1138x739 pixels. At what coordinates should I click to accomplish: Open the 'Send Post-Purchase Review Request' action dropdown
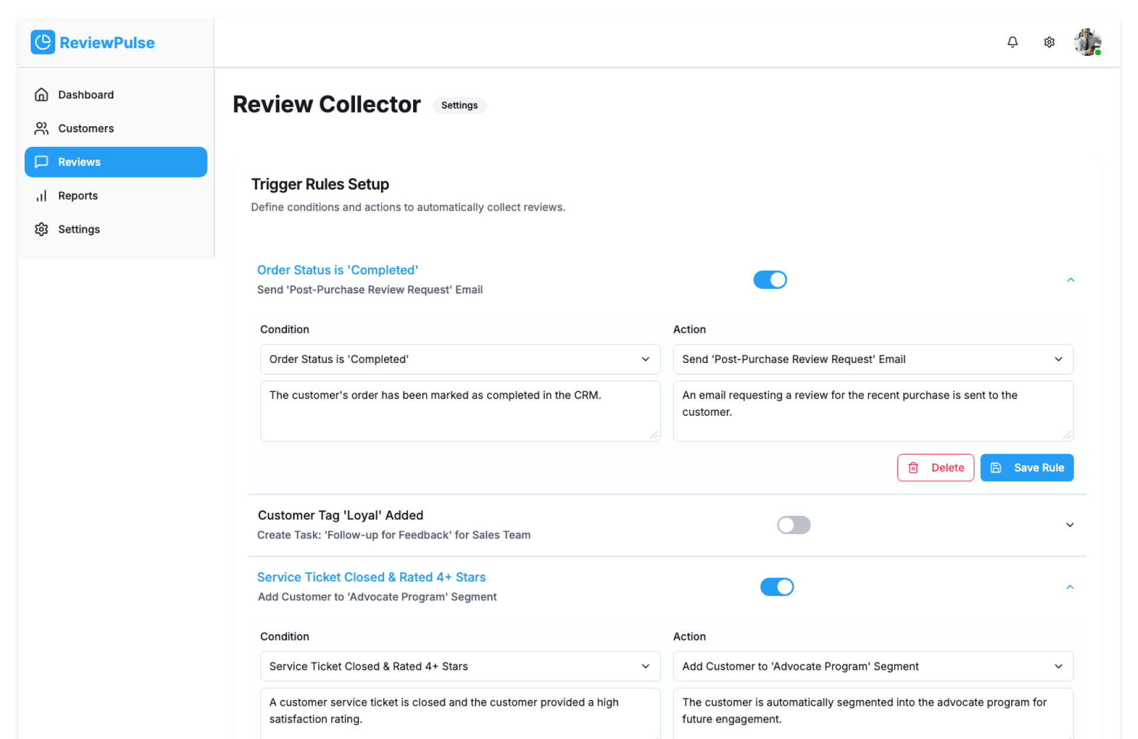(872, 359)
